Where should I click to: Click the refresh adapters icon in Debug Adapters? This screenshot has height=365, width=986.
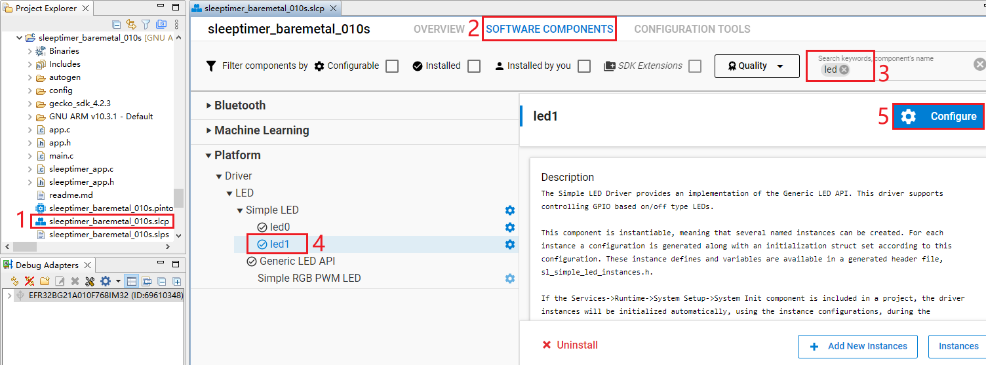pos(14,281)
